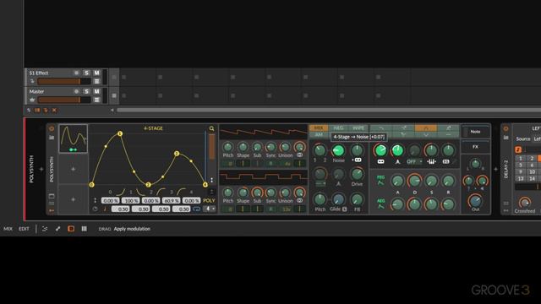Add a modulator in the middle empty slot
The image size is (541, 304).
coord(74,169)
